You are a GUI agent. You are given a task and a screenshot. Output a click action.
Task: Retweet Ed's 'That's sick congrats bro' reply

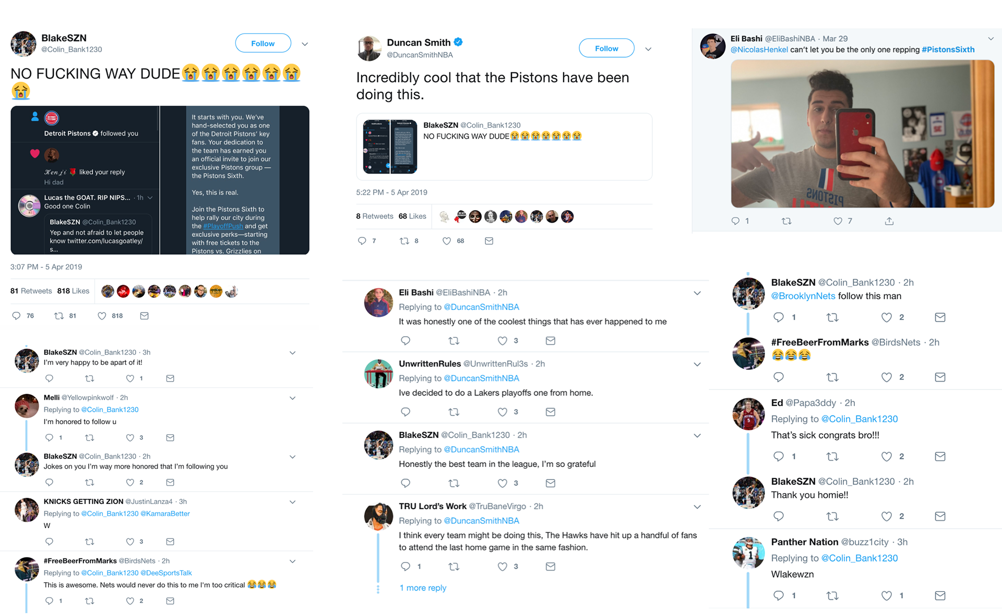point(832,457)
